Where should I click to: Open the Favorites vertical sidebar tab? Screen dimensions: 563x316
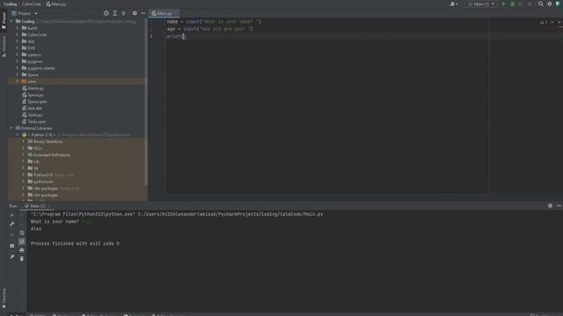click(4, 298)
